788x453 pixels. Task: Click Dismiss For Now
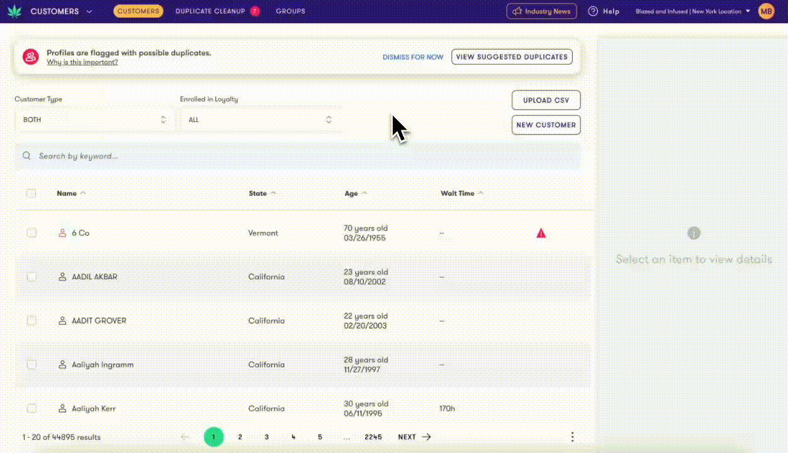[413, 57]
